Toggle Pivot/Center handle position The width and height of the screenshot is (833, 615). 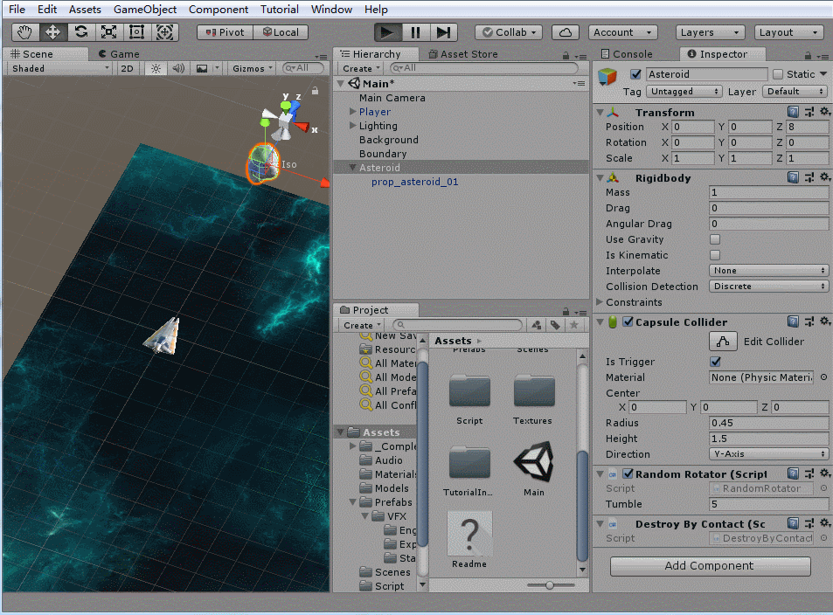pyautogui.click(x=225, y=32)
